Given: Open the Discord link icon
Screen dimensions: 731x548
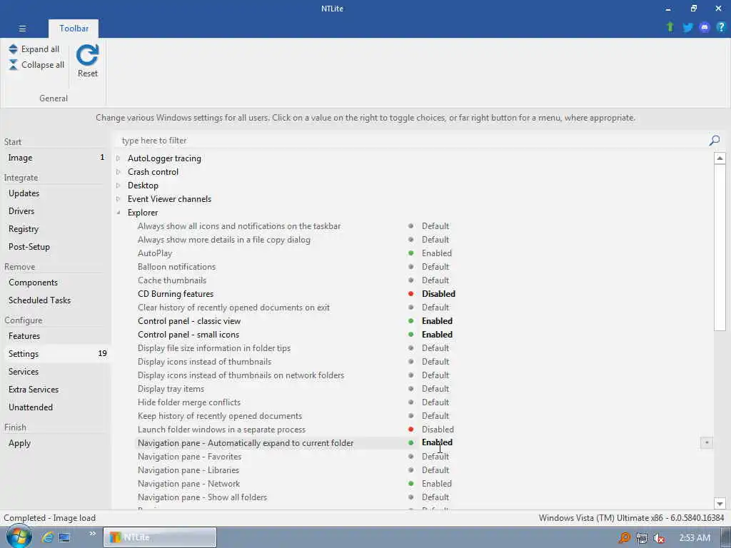Looking at the screenshot, I should click(705, 28).
